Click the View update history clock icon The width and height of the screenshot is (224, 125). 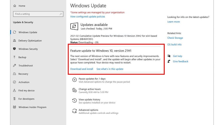[x=74, y=100]
